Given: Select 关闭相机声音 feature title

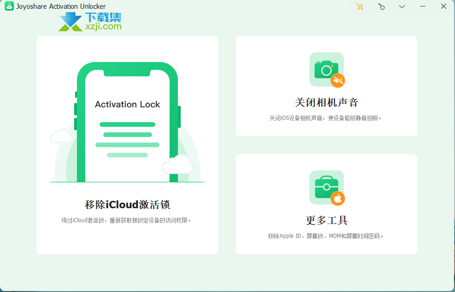Looking at the screenshot, I should (x=327, y=102).
